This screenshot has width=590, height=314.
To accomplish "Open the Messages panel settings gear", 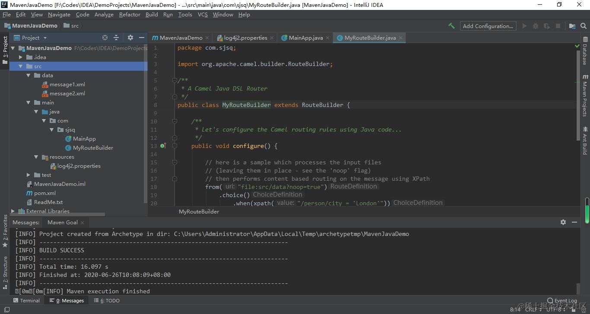I will [563, 222].
